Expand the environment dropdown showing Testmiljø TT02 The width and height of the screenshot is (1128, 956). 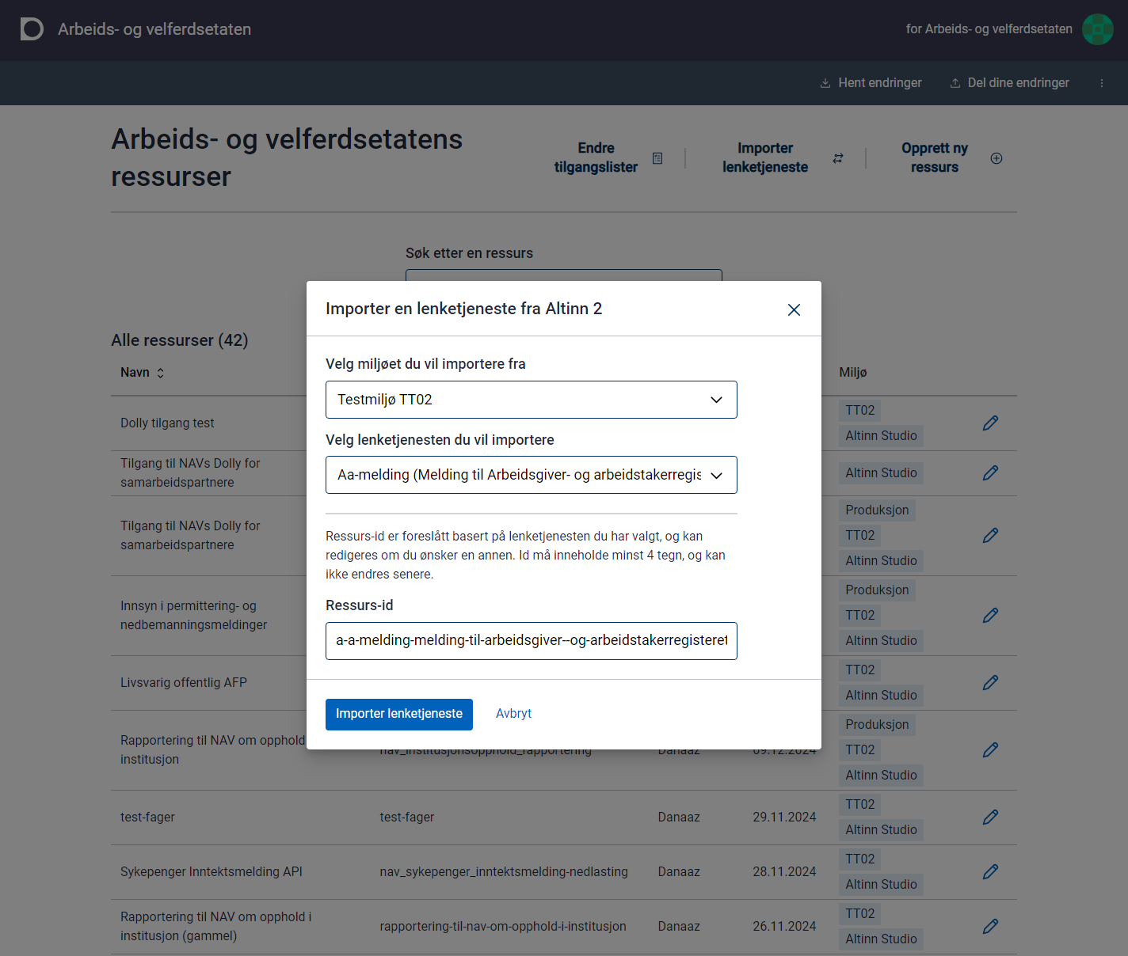tap(531, 400)
